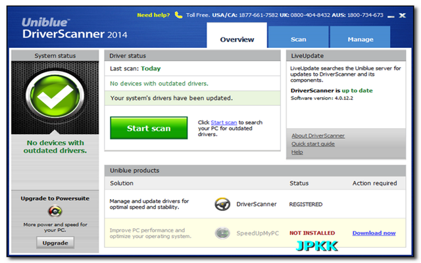Click 'DriverScanner is up to date' text
The height and width of the screenshot is (263, 421).
pyautogui.click(x=332, y=91)
